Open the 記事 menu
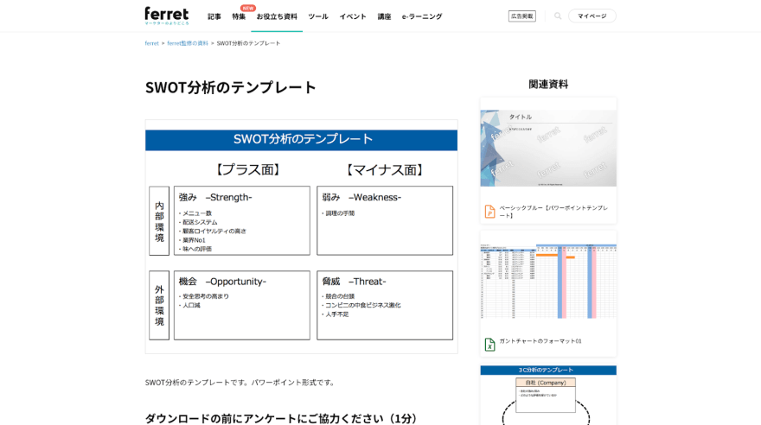The width and height of the screenshot is (761, 425). [214, 16]
